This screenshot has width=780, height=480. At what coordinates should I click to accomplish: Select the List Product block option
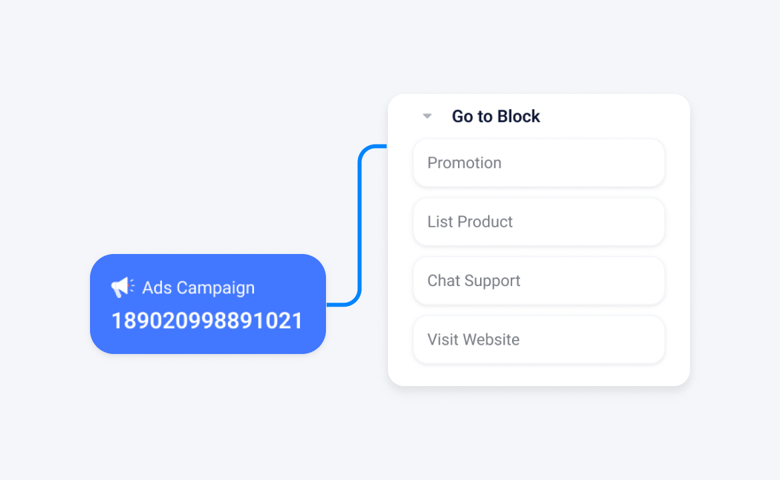539,222
